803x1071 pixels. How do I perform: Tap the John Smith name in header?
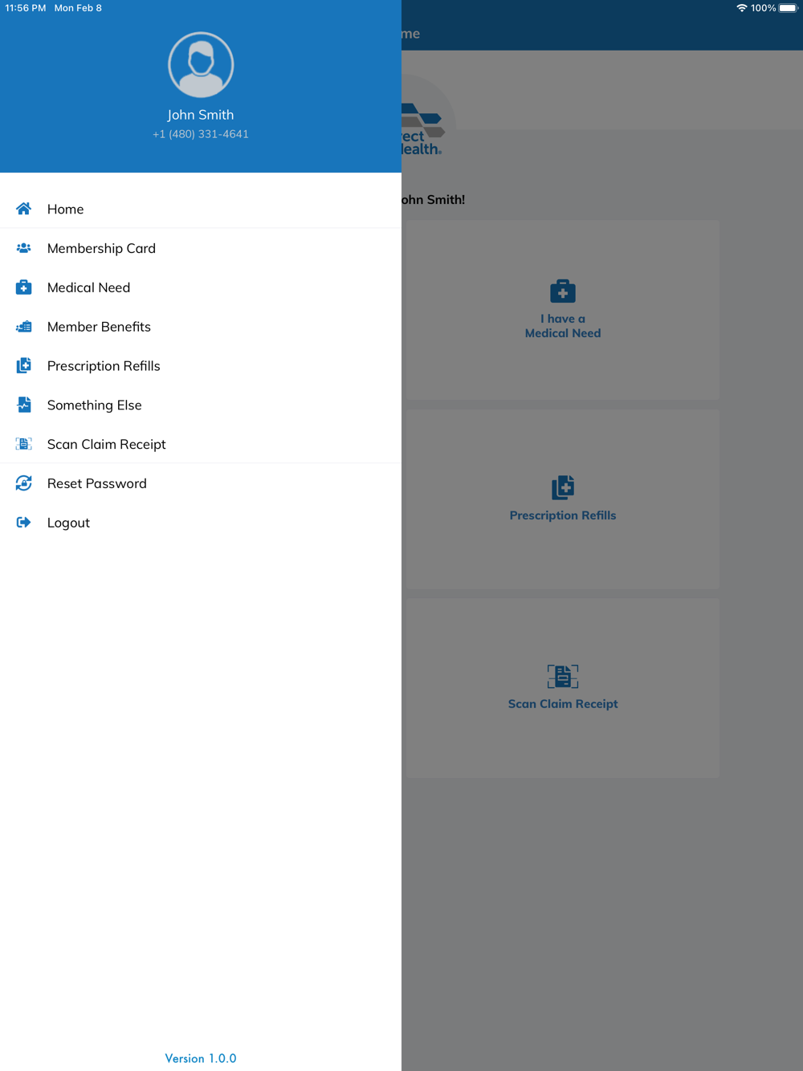(201, 115)
